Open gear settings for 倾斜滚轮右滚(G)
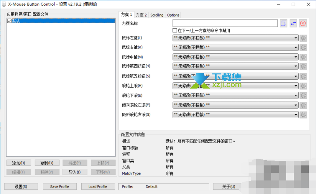Image resolution: width=316 pixels, height=194 pixels. coord(303,115)
